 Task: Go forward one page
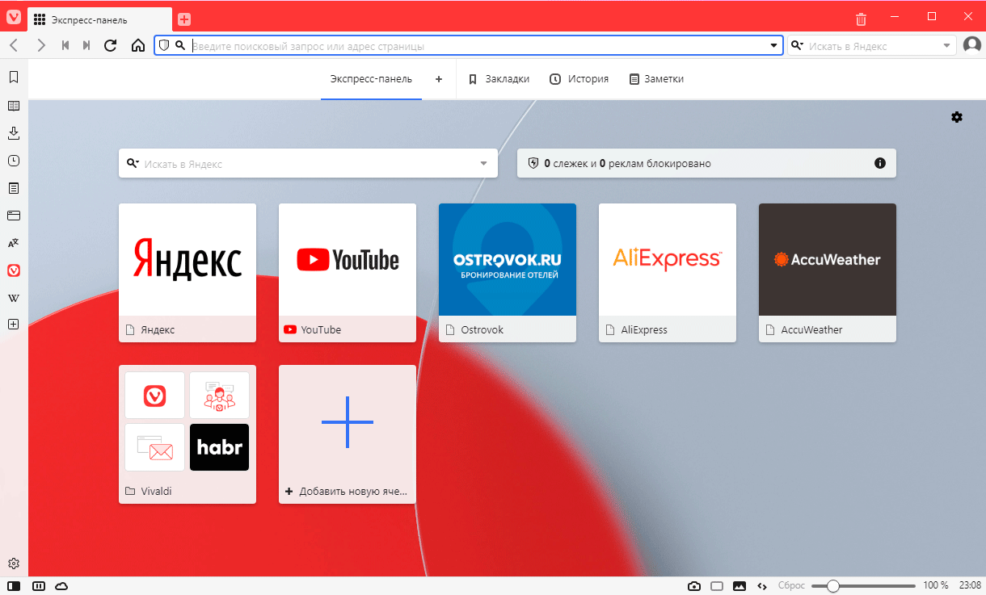[x=41, y=46]
